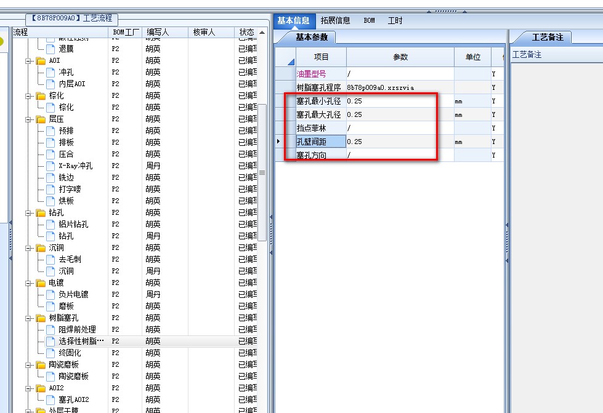Click the 钻孔 folder icon
The height and width of the screenshot is (413, 603).
41,213
